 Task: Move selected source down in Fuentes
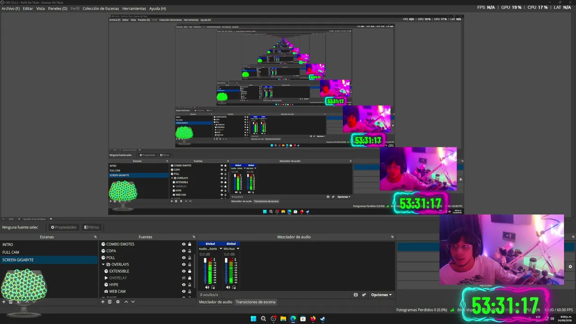[133, 301]
